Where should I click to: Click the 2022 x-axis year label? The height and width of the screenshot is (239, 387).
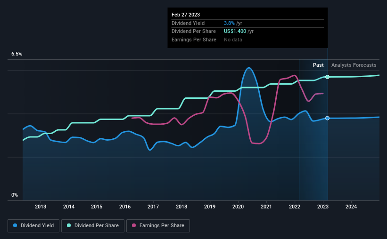(x=295, y=207)
